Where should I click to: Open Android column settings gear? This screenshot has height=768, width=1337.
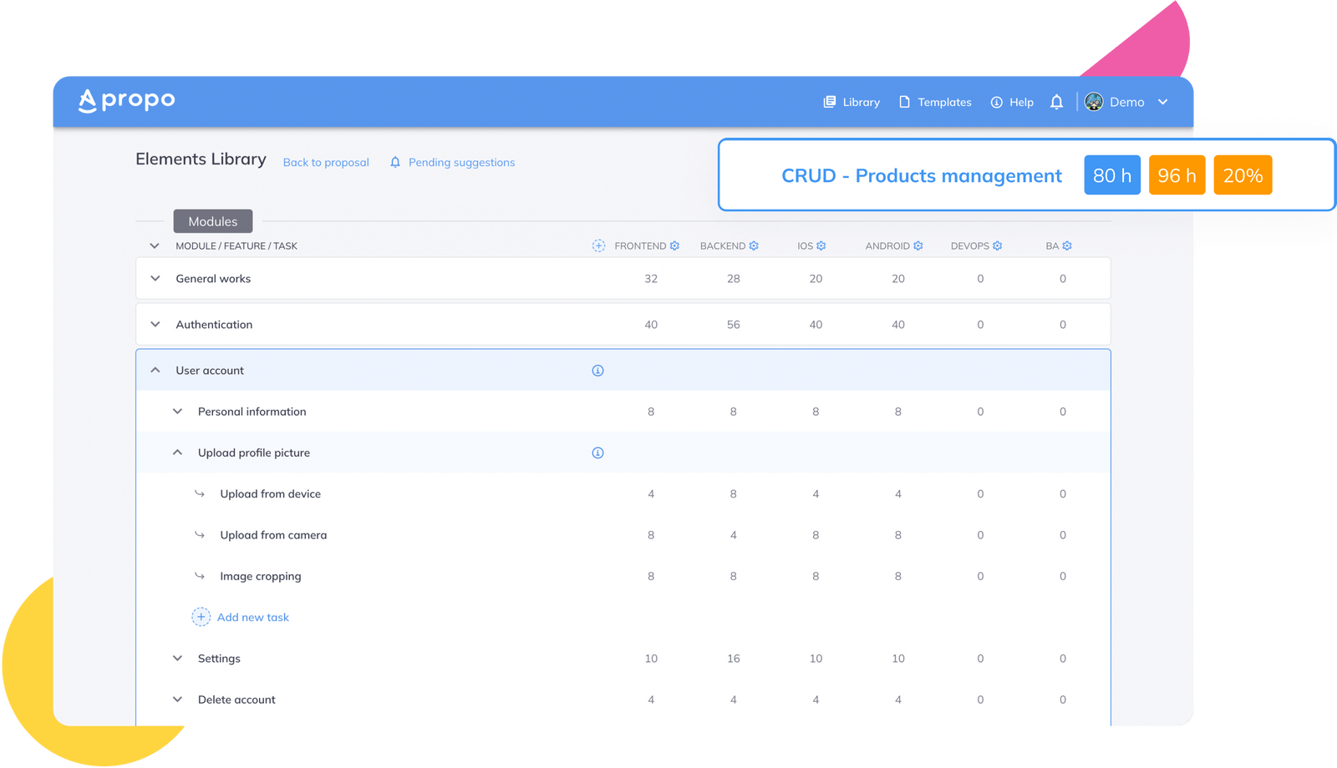(918, 245)
